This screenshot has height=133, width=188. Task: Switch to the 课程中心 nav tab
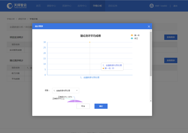[51, 6]
